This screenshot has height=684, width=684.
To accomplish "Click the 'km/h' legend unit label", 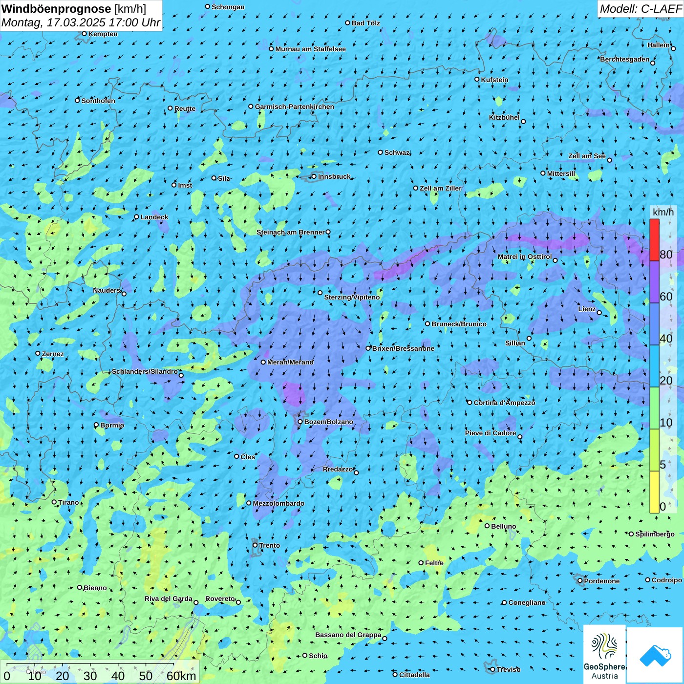I will [x=663, y=212].
